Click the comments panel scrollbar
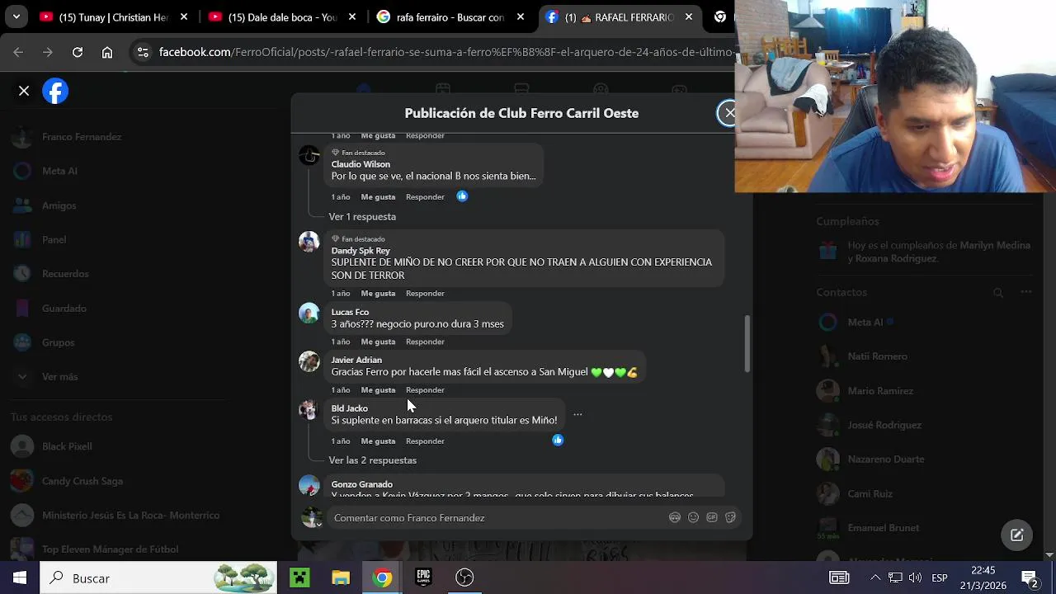1056x594 pixels. point(747,343)
